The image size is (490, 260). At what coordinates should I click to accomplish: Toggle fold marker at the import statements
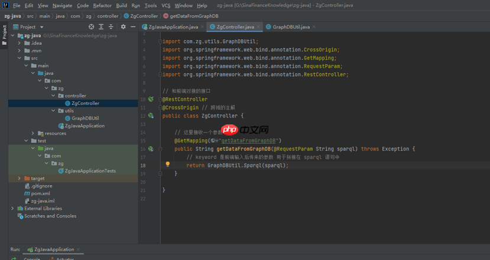click(160, 42)
